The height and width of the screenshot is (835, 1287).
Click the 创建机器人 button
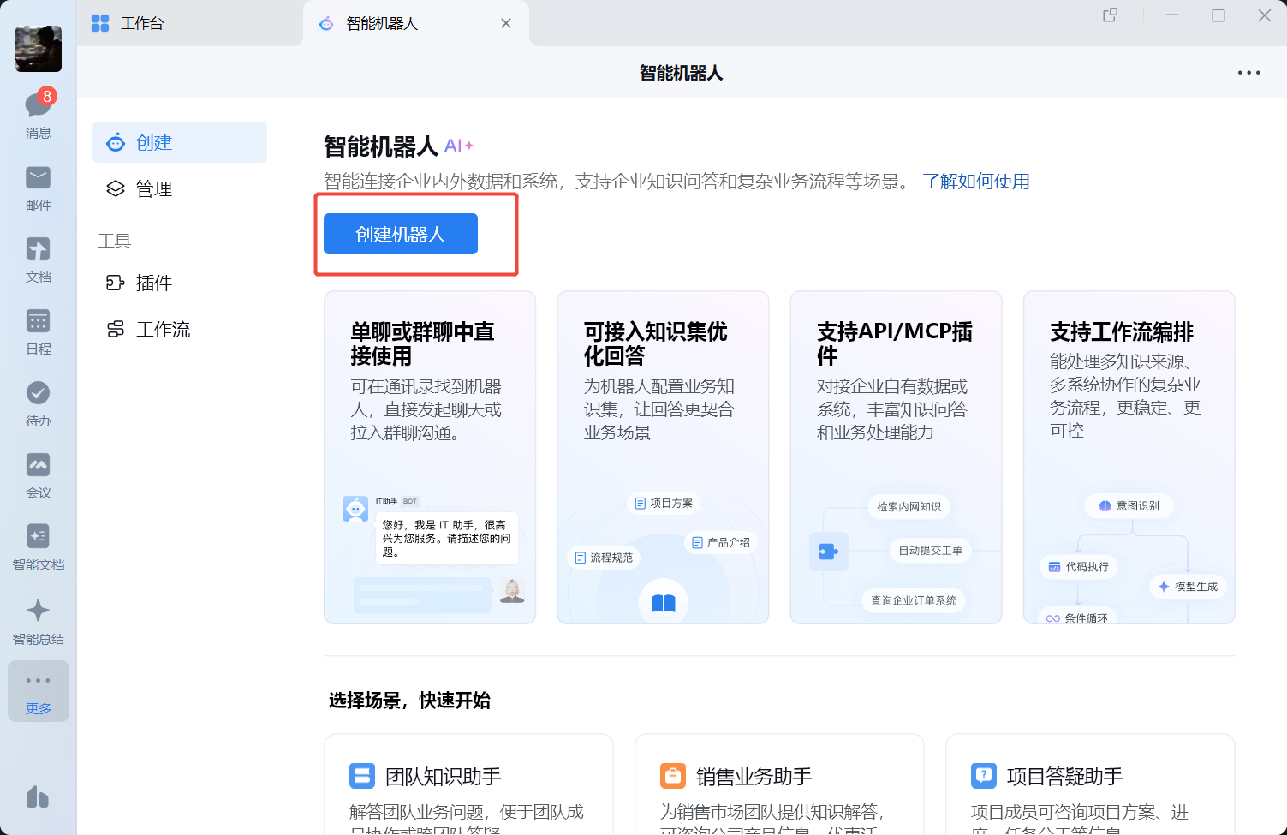pos(401,234)
